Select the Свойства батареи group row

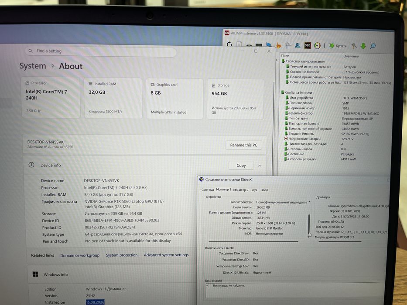297,92
